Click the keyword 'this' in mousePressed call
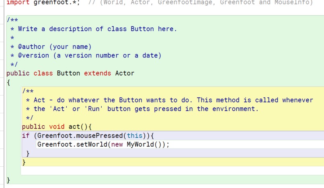Screen dimensions: 324x188 135,136
